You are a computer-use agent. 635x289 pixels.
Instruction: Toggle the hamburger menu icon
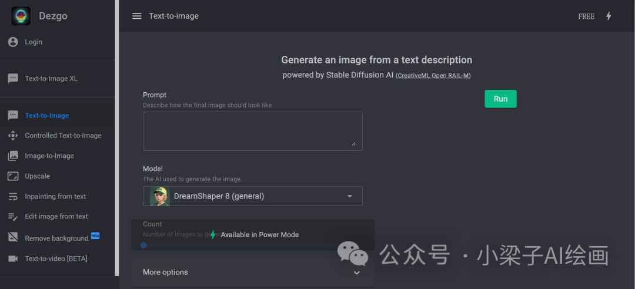(137, 16)
